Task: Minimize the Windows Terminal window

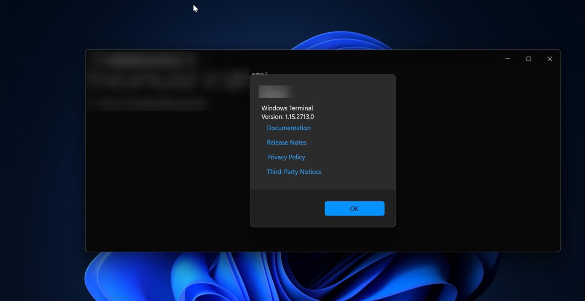Action: (x=508, y=59)
